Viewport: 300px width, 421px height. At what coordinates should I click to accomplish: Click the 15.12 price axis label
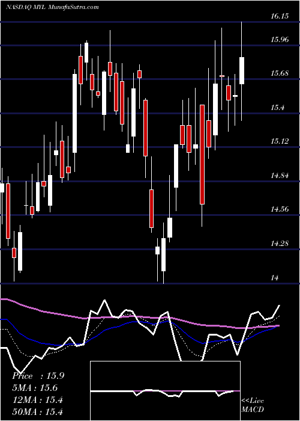(280, 141)
